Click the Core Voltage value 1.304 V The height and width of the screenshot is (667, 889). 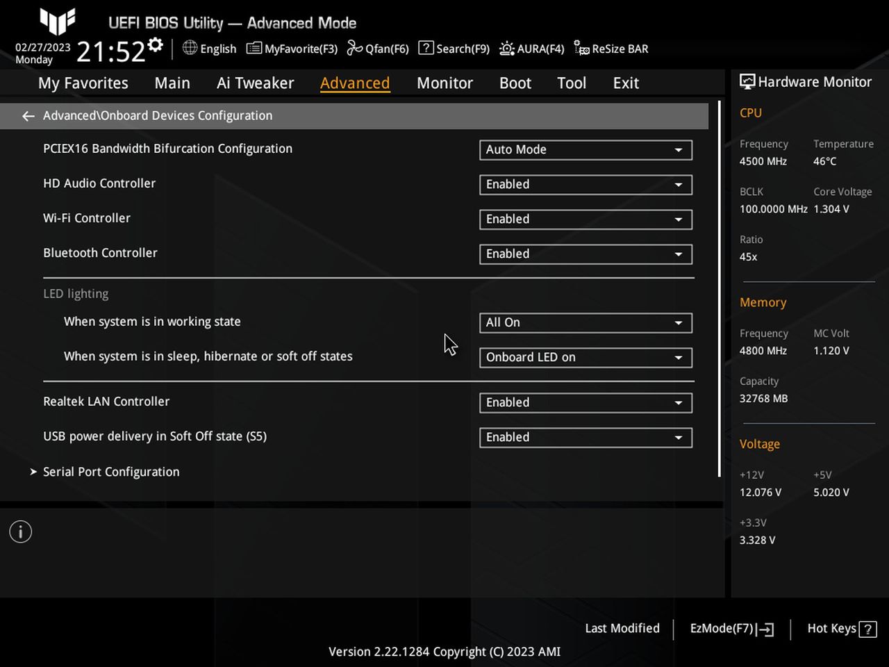pyautogui.click(x=831, y=209)
